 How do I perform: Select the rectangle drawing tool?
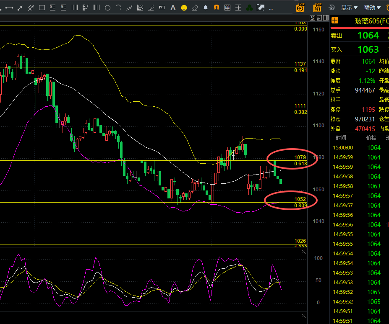[x=42, y=8]
